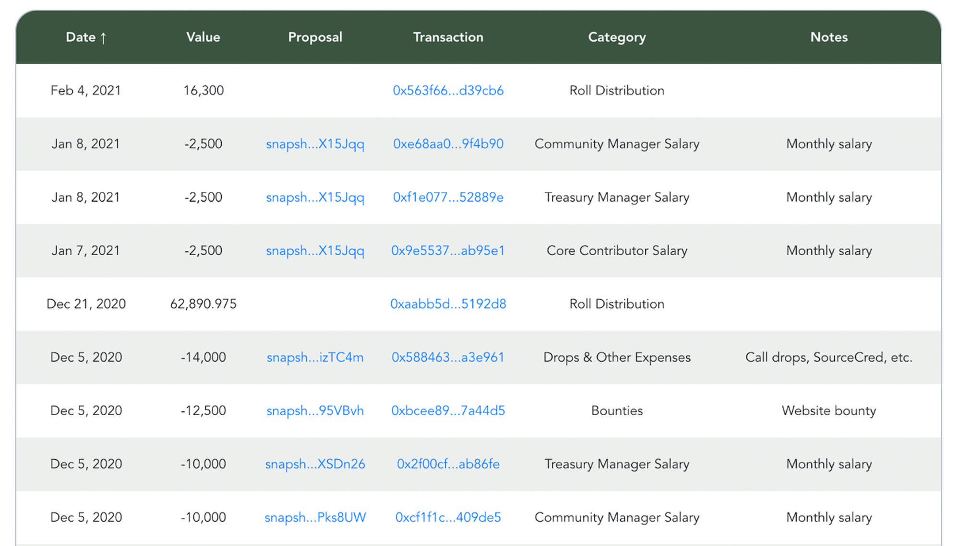960x546 pixels.
Task: Sort table by Value column header
Action: (203, 37)
